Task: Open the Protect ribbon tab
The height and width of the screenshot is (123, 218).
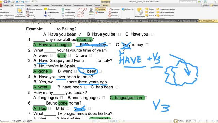Action: tap(29, 5)
